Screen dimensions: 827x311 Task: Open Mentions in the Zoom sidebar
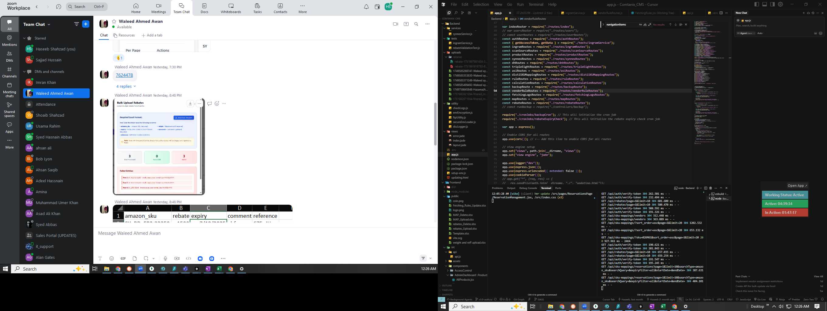point(9,41)
